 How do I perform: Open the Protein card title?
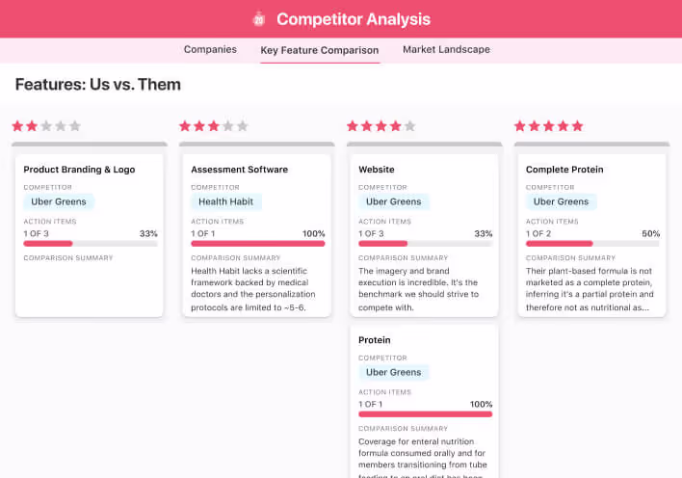375,340
